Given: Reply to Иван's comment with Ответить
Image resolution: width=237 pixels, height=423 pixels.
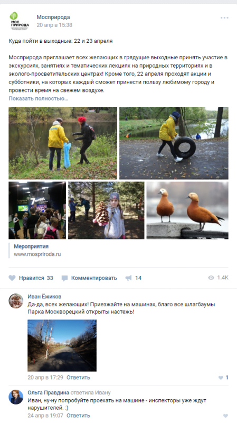Looking at the screenshot, I should 78,378.
